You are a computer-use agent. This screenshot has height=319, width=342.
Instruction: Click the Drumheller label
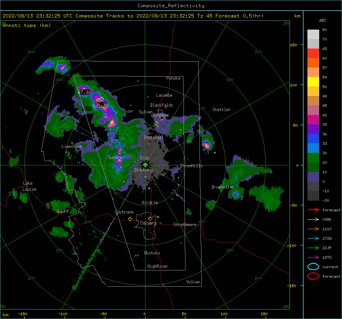[223, 187]
